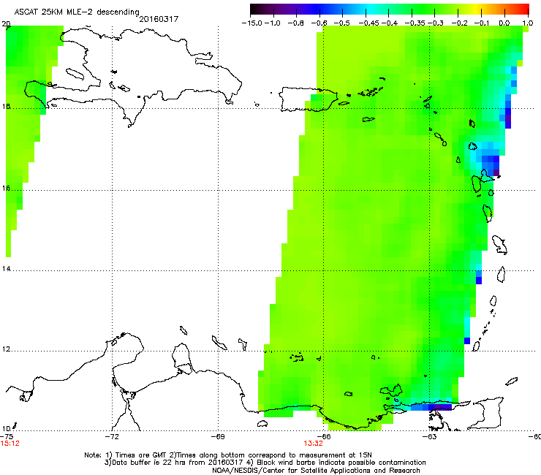This screenshot has width=541, height=475.
Task: Click the -15.0 color scale label
Action: pos(252,23)
